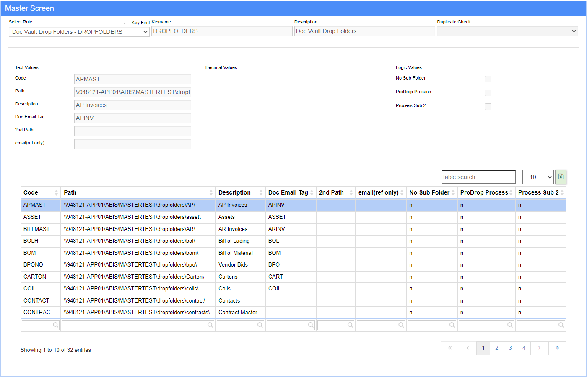
Task: Sort by Description column arrows
Action: point(261,192)
